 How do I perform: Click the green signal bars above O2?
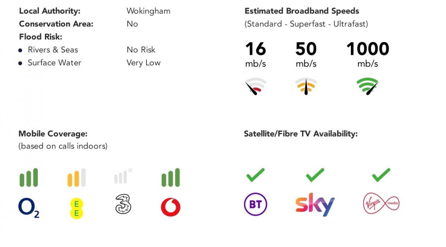(29, 178)
